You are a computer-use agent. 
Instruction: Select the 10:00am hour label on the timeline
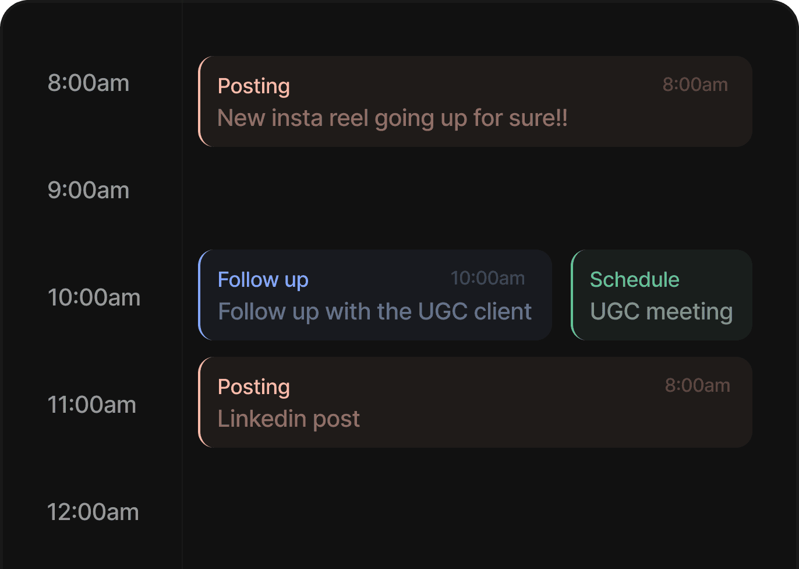pos(94,297)
